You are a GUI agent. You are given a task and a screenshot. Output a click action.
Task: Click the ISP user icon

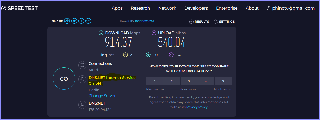pos(82,105)
